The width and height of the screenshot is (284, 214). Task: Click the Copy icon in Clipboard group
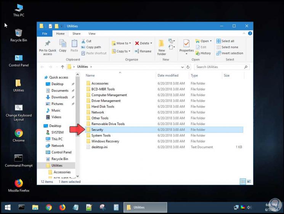(x=63, y=44)
